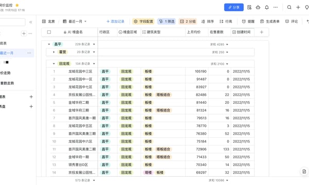
Task: Open the 最近一月 view dropdown in the toolbar
Action: click(75, 22)
